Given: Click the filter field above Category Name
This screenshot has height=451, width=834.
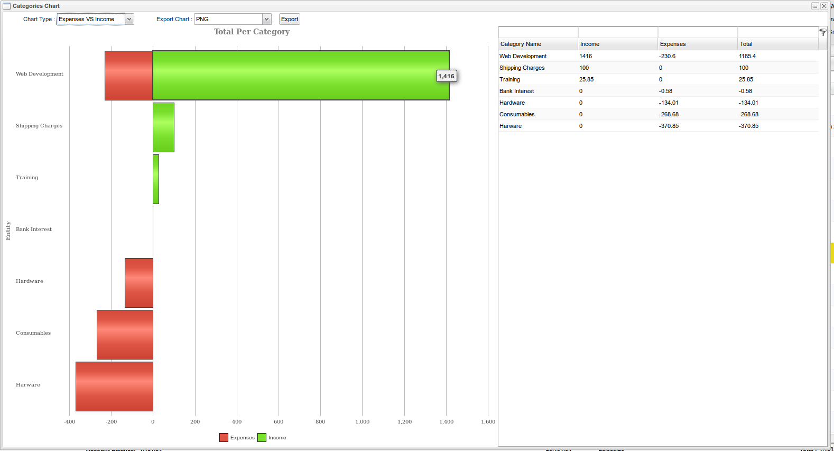Looking at the screenshot, I should click(538, 32).
